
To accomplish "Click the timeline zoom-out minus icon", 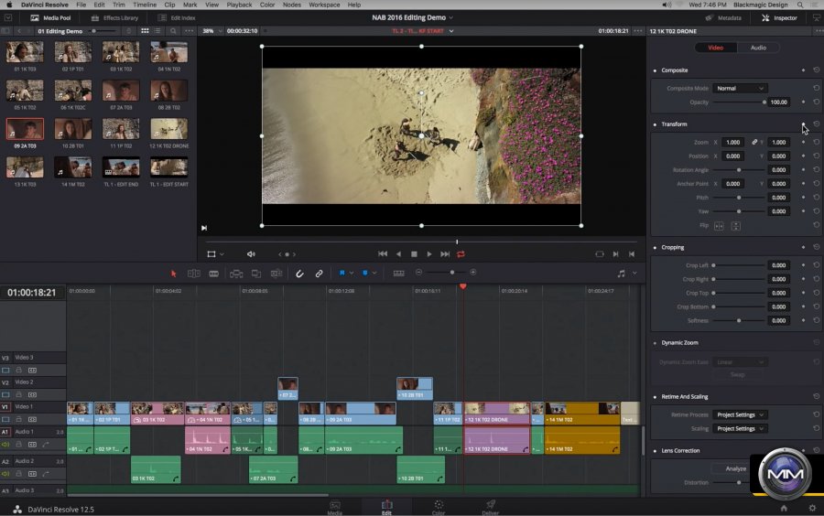I will pyautogui.click(x=418, y=273).
